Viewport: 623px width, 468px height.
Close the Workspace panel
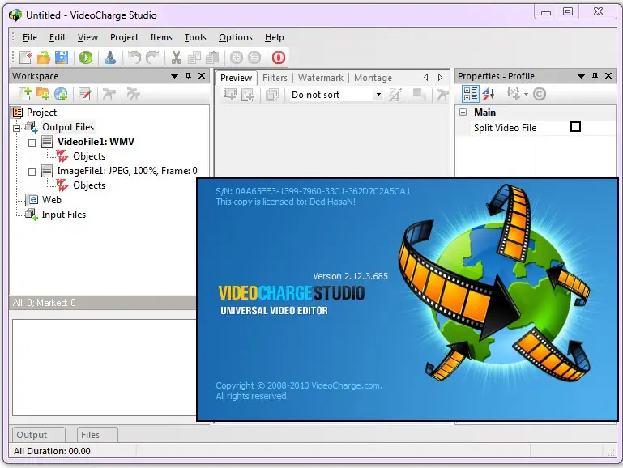pos(202,76)
